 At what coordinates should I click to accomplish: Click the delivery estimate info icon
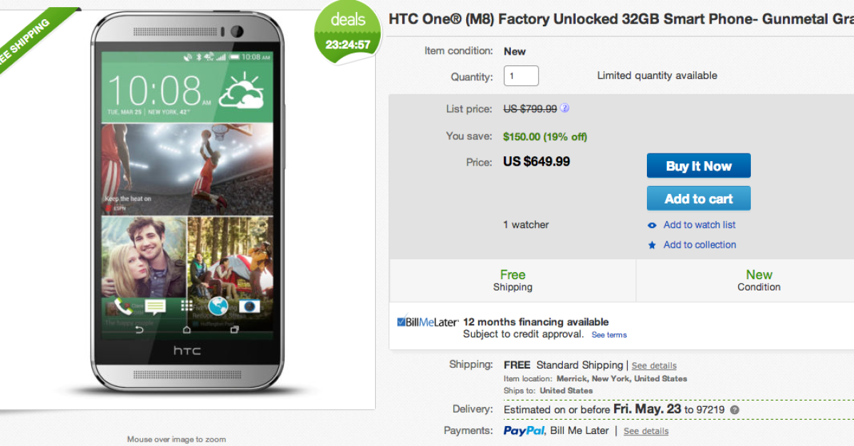coord(734,410)
